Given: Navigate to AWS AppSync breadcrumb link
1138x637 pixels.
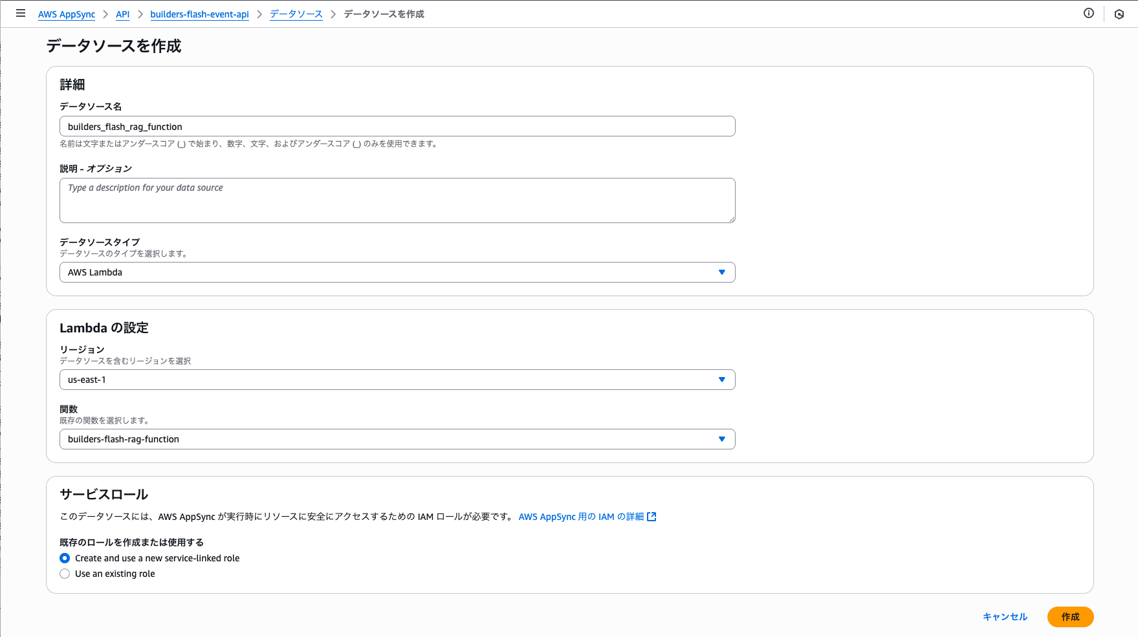Looking at the screenshot, I should pyautogui.click(x=67, y=14).
